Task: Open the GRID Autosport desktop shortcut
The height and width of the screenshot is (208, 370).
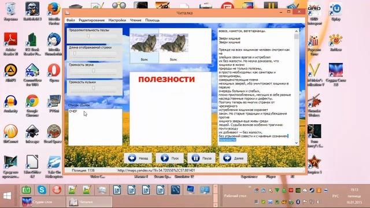Action: [314, 14]
